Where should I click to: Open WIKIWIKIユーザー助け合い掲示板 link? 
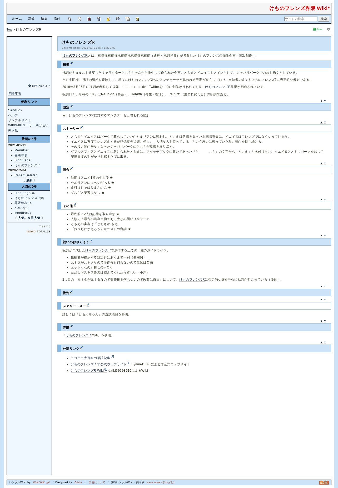point(28,128)
